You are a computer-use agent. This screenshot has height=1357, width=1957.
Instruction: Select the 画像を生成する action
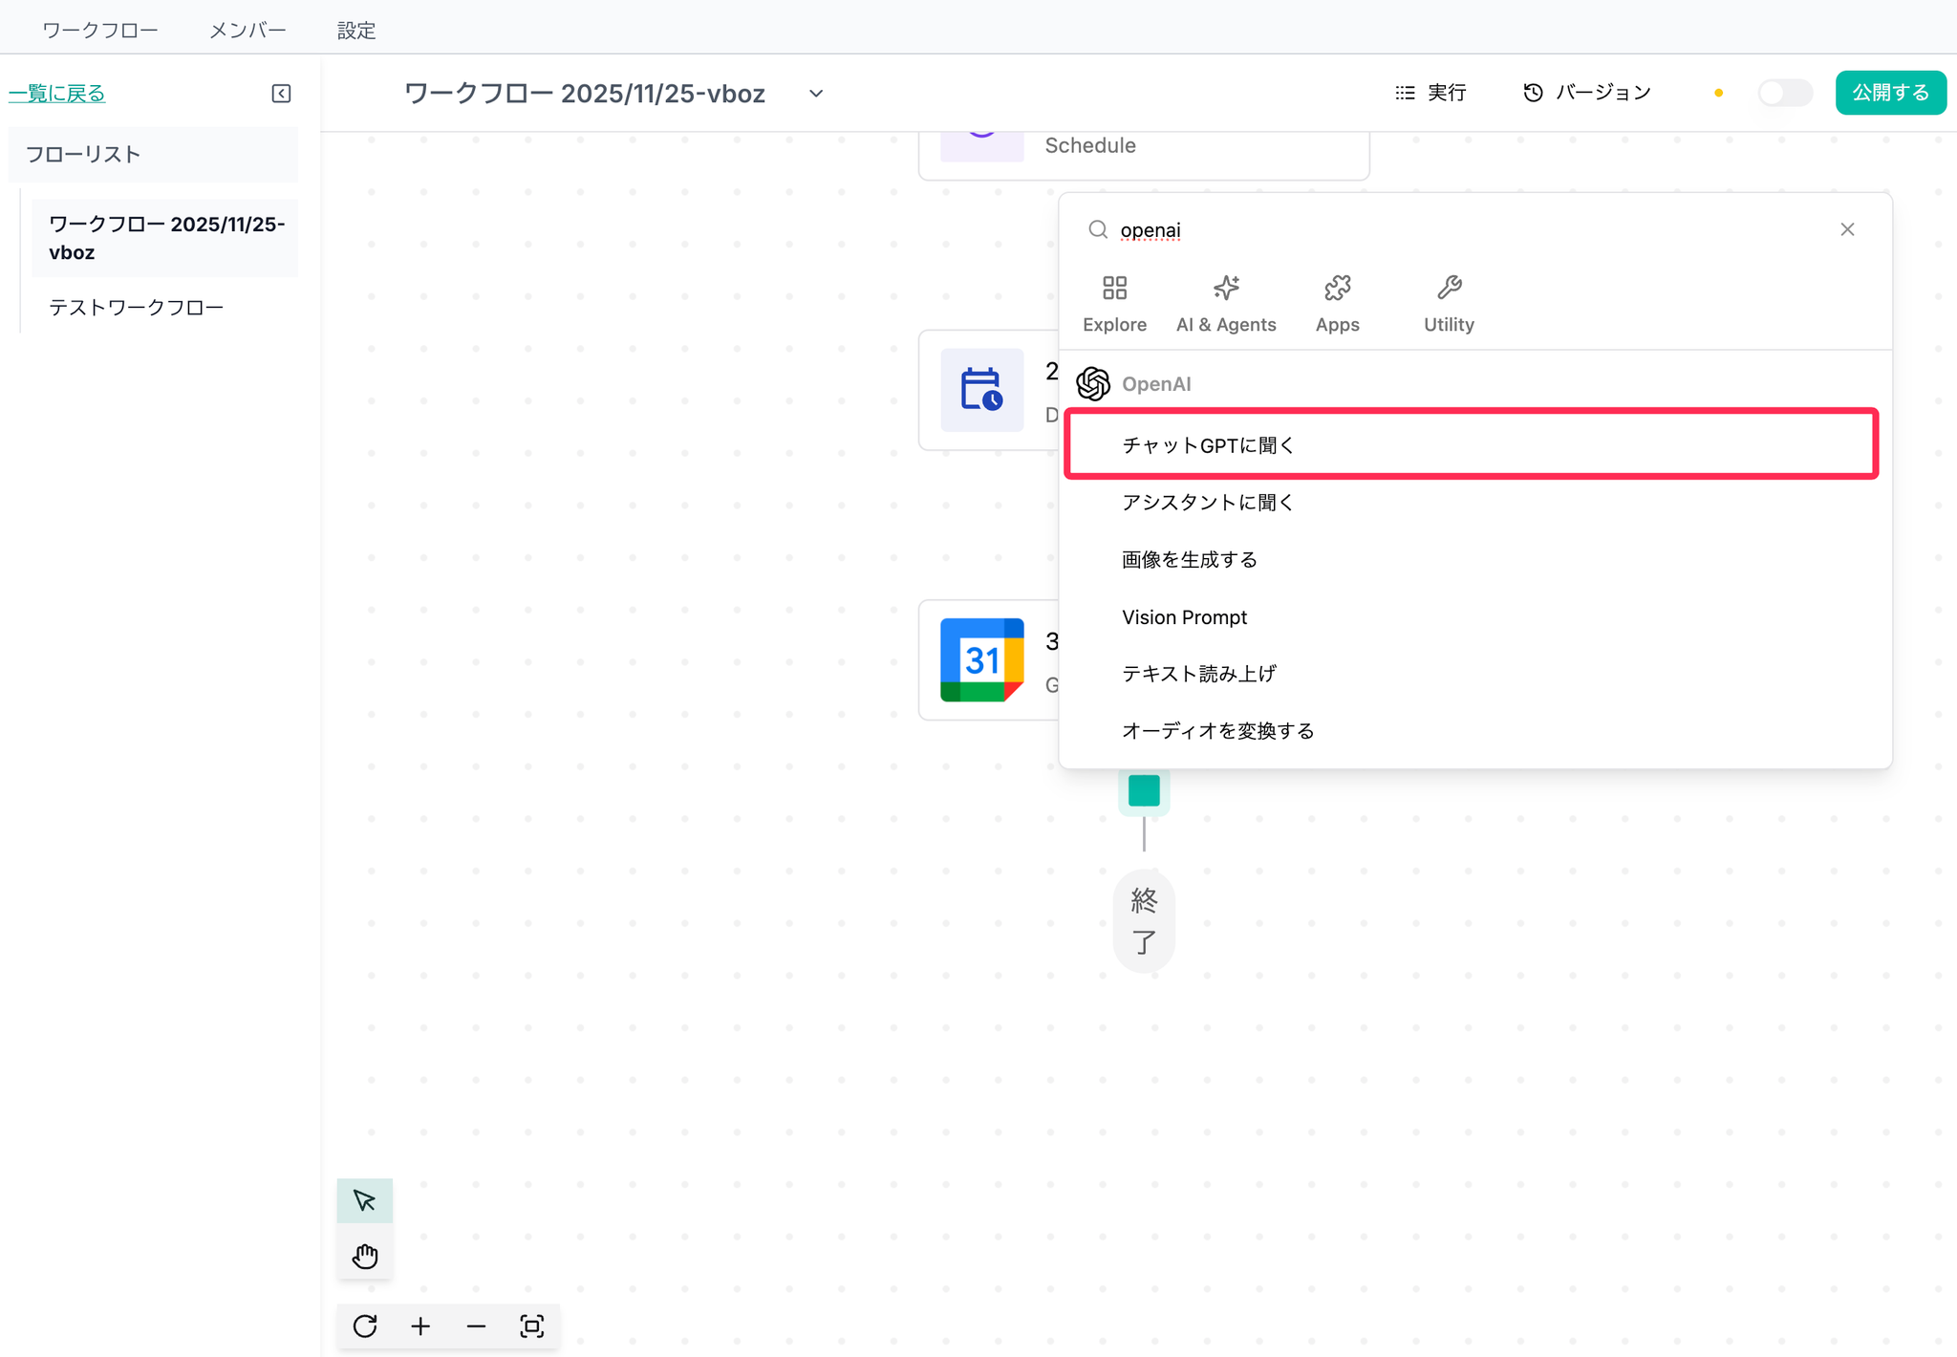pyautogui.click(x=1190, y=559)
